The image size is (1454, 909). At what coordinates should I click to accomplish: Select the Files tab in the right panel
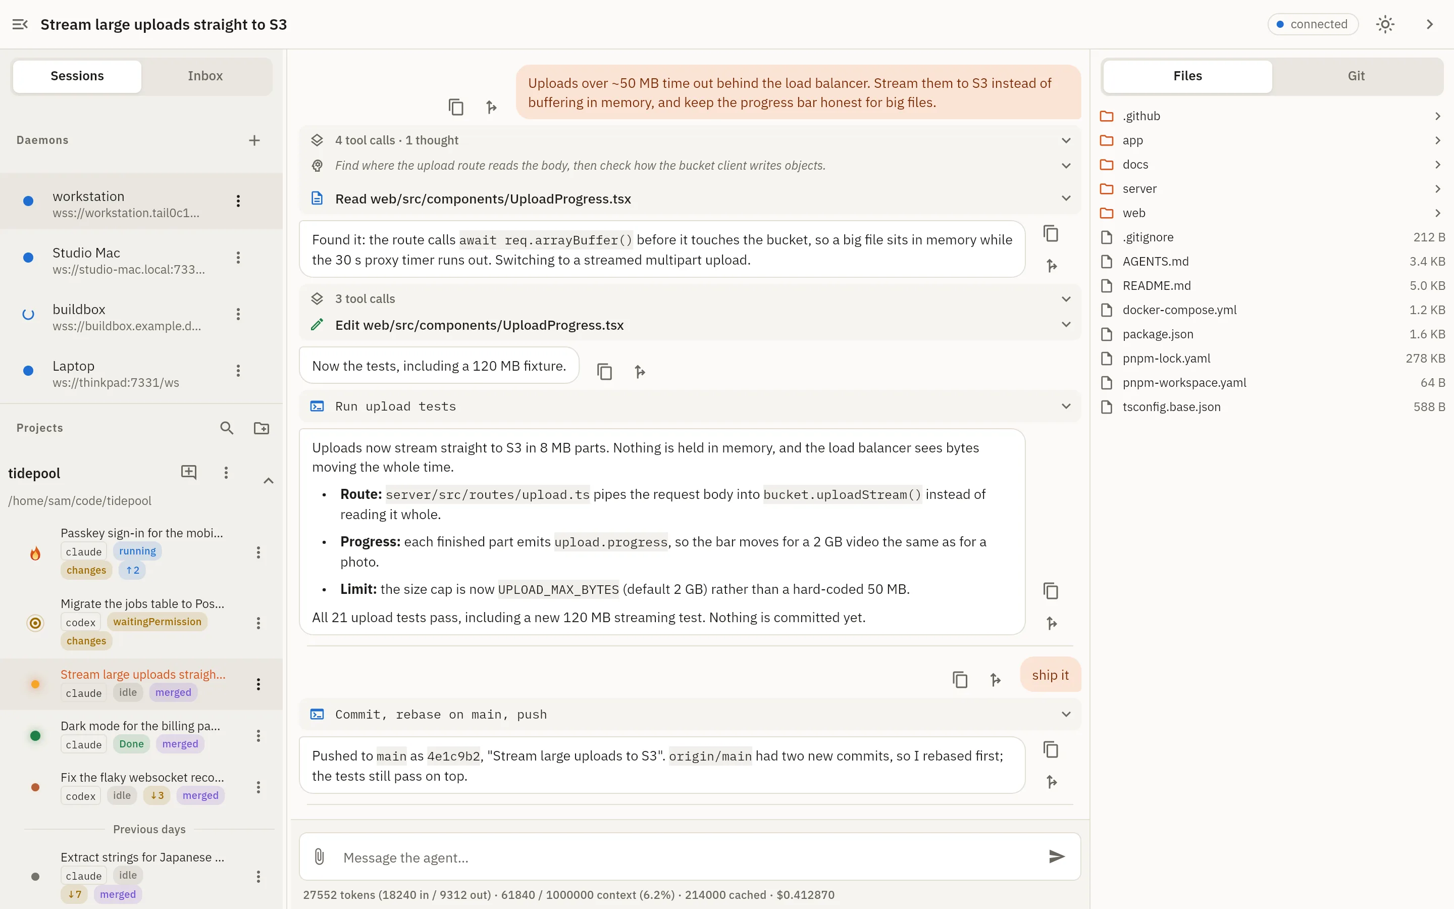[1187, 76]
